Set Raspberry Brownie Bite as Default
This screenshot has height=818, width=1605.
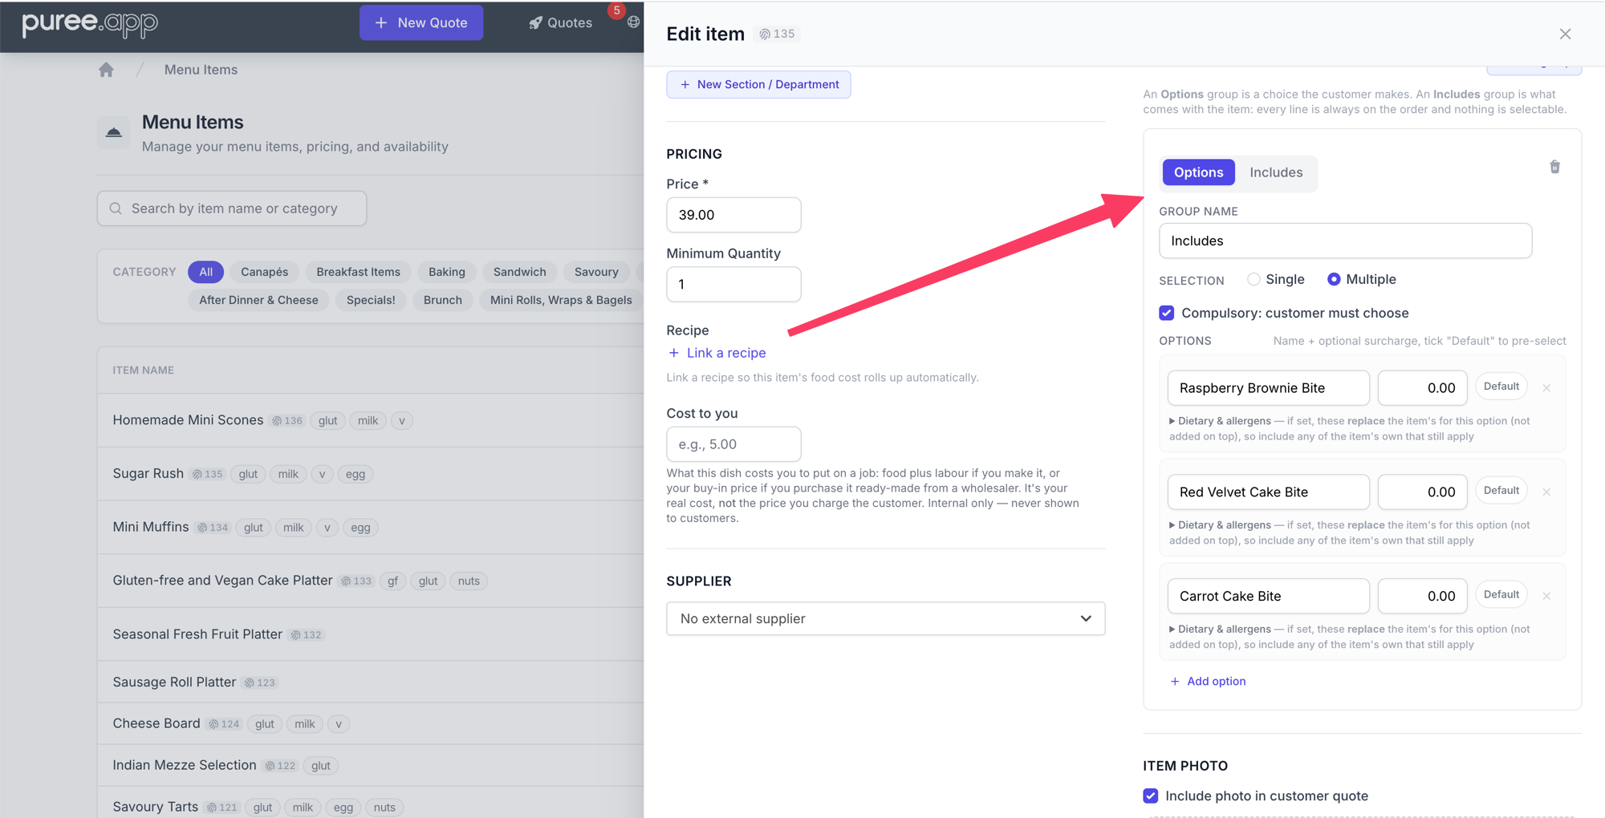1501,387
